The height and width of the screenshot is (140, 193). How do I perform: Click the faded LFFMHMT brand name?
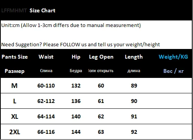(14, 10)
